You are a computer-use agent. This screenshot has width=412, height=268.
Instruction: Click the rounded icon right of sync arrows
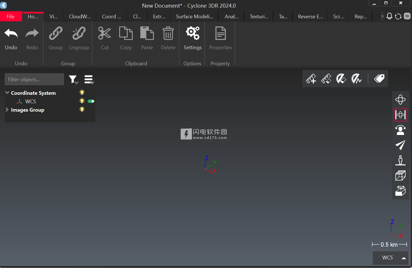(x=407, y=16)
